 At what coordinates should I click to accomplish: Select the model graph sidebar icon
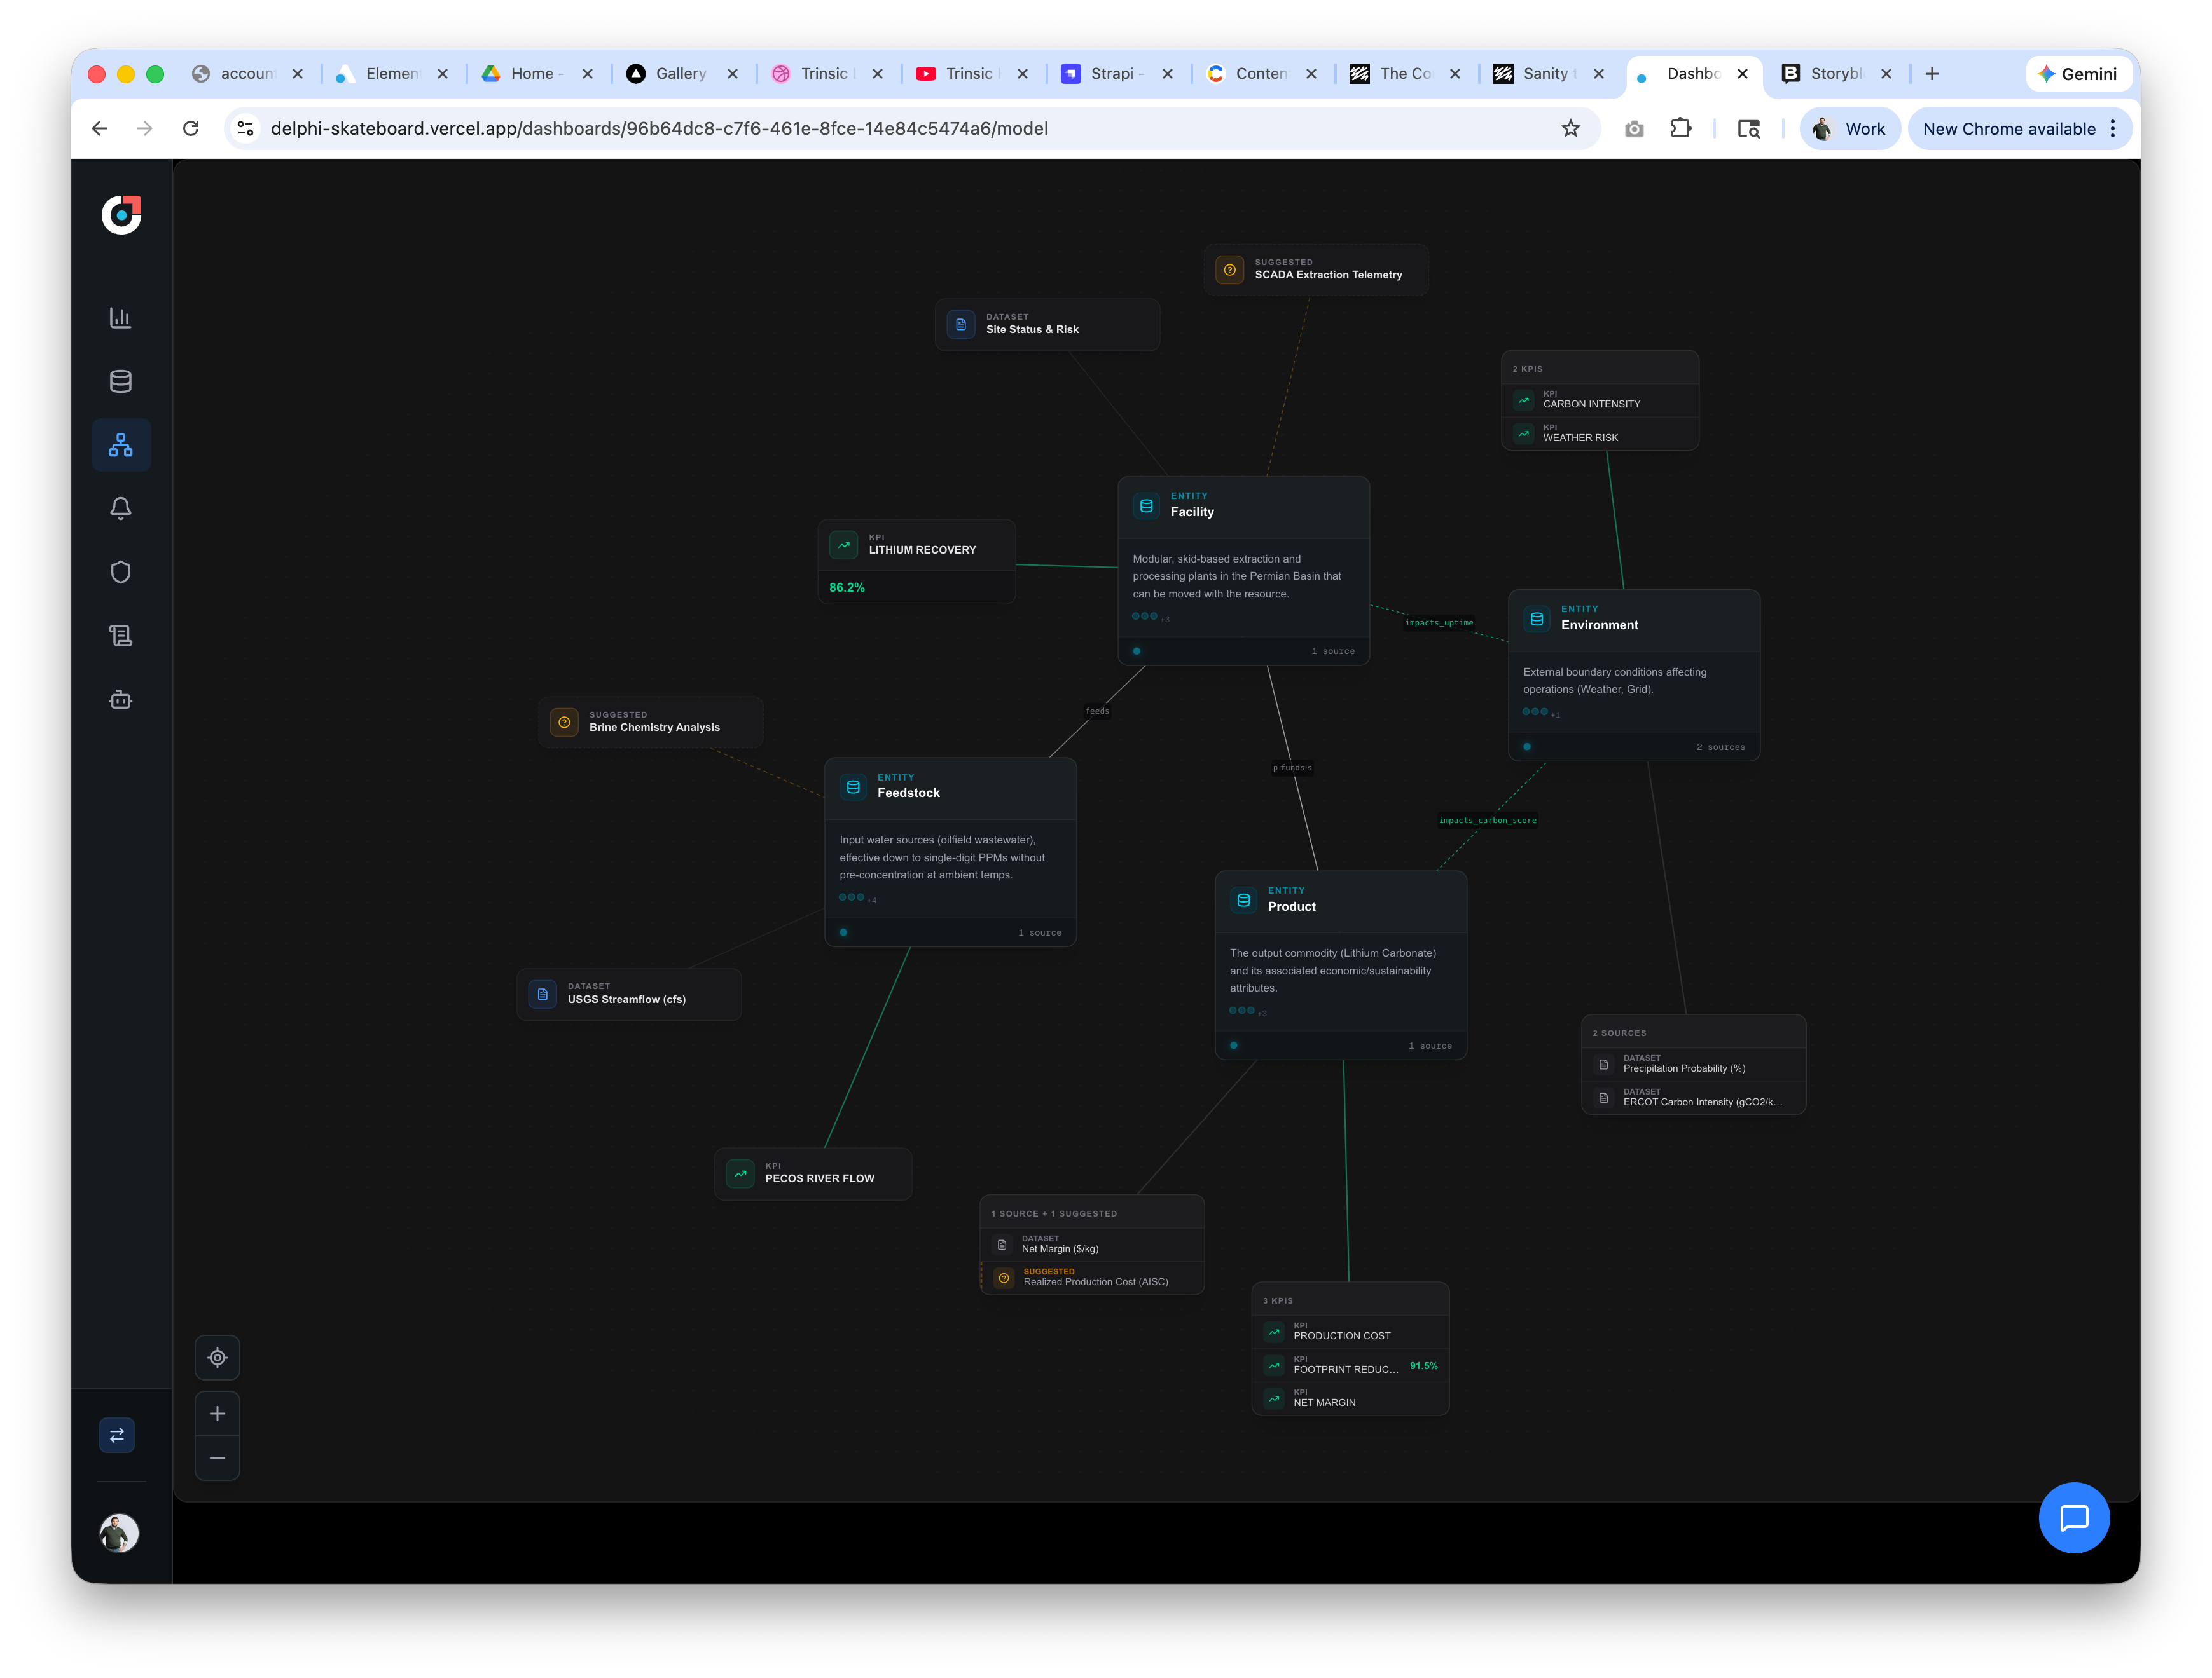pos(120,445)
